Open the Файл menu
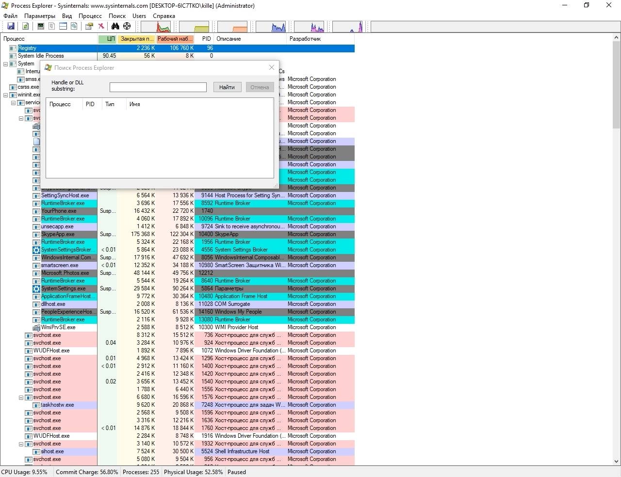Screen dimensions: 621x477 coord(10,16)
